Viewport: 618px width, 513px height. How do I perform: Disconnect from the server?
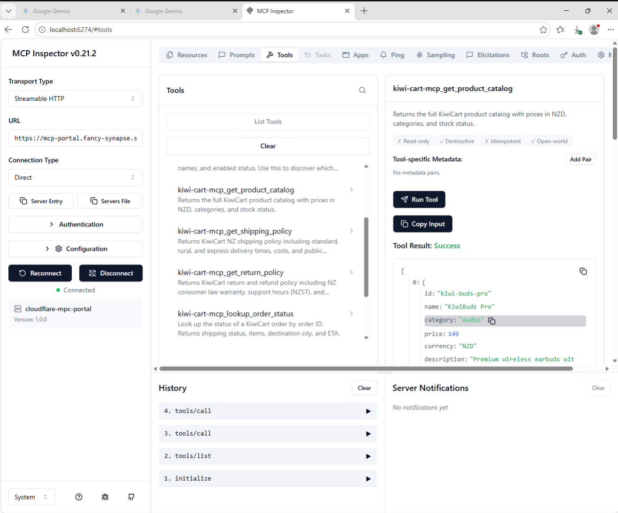(x=111, y=273)
